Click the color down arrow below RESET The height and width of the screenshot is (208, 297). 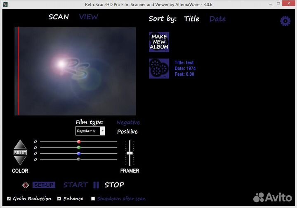[x=20, y=160]
